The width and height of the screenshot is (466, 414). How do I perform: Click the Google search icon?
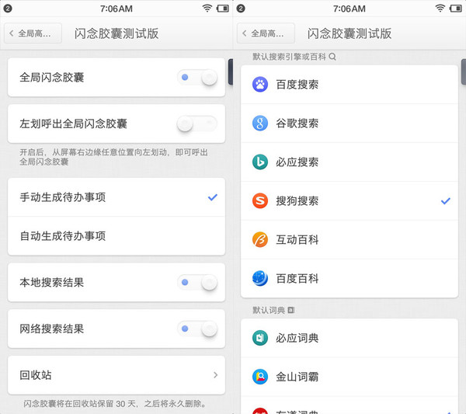point(260,124)
